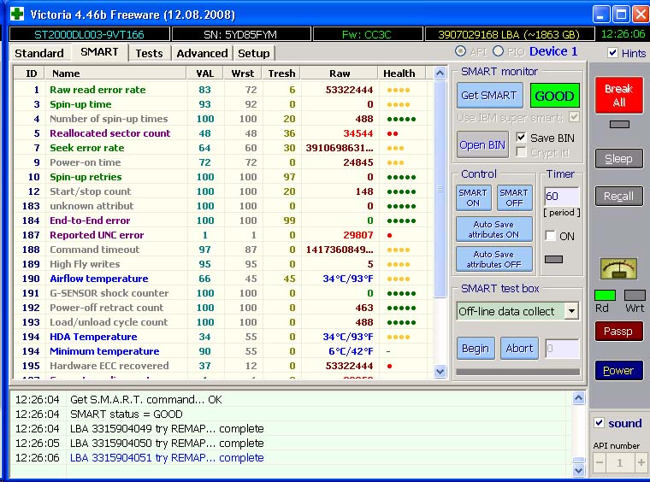The height and width of the screenshot is (482, 650).
Task: Enable the Timer ON checkbox
Action: [x=551, y=236]
